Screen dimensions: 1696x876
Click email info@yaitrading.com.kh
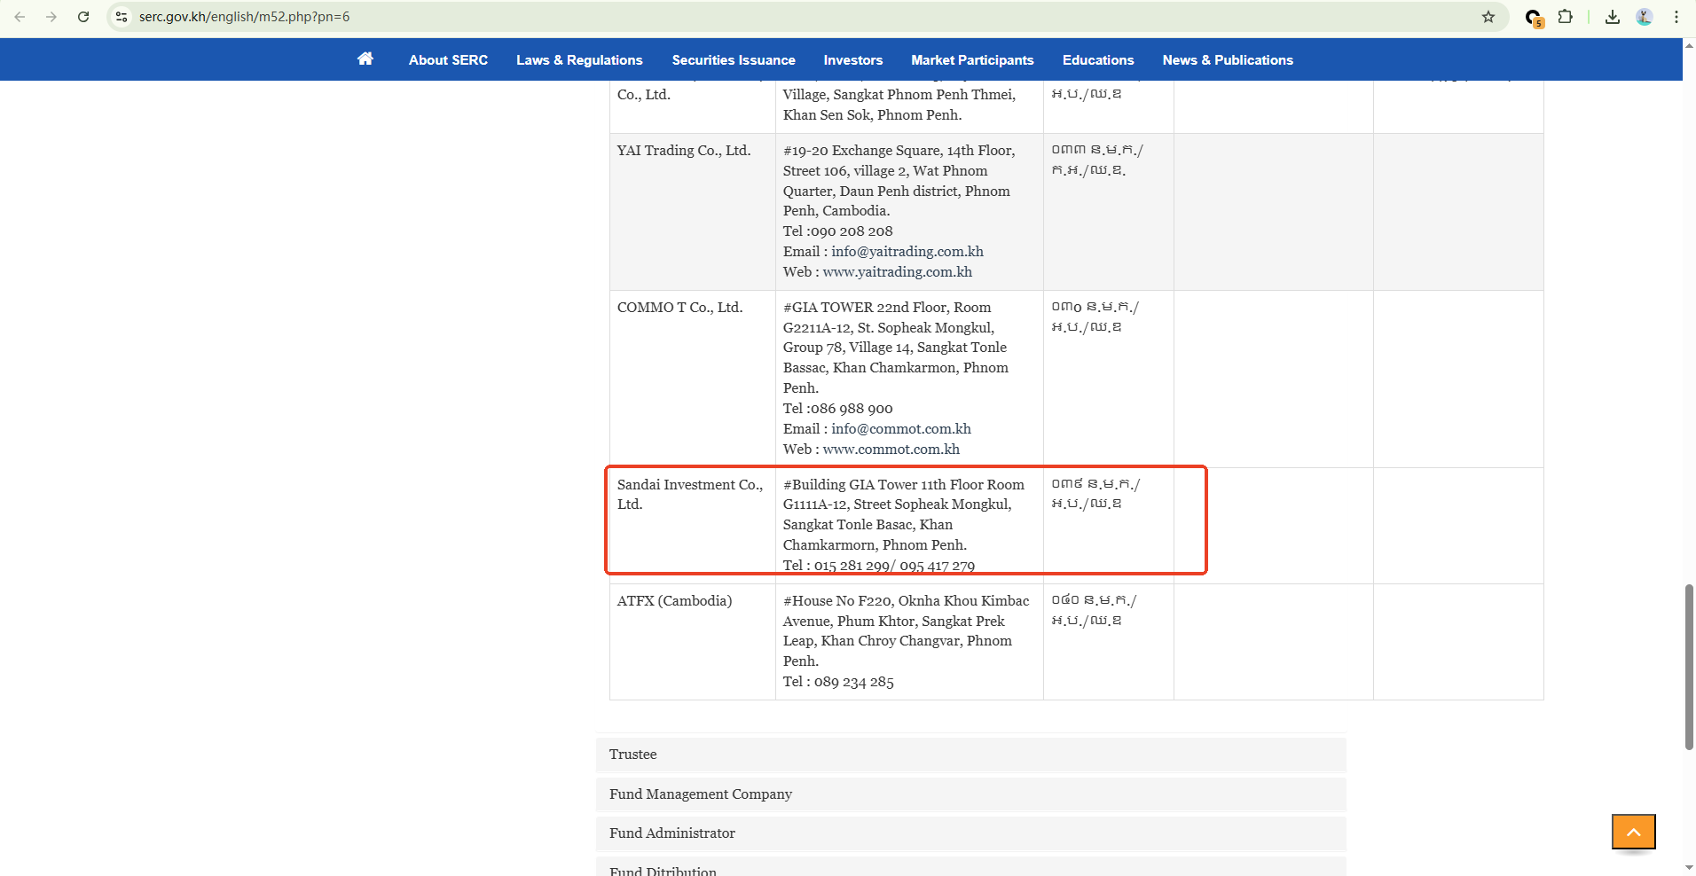[907, 252]
